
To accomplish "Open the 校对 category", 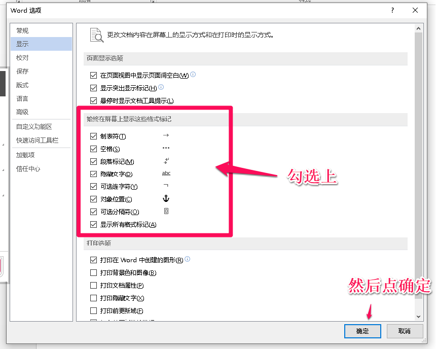I will (41, 58).
